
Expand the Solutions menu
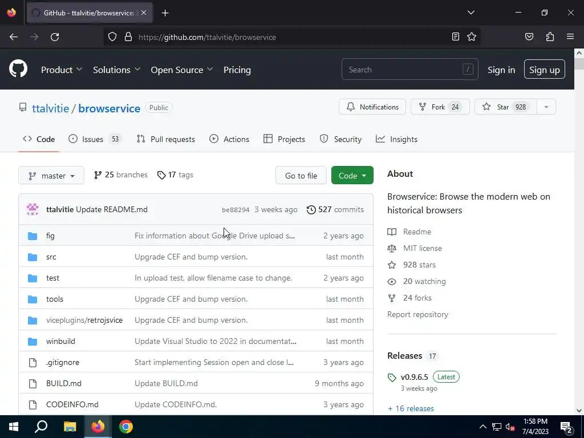[116, 70]
